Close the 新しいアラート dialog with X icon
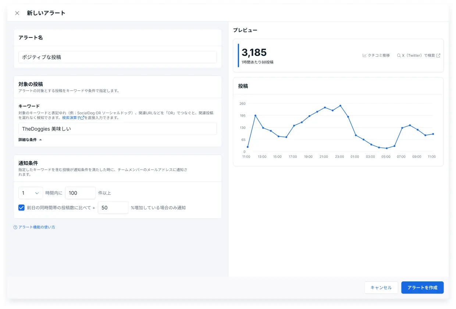This screenshot has width=456, height=309. 17,13
